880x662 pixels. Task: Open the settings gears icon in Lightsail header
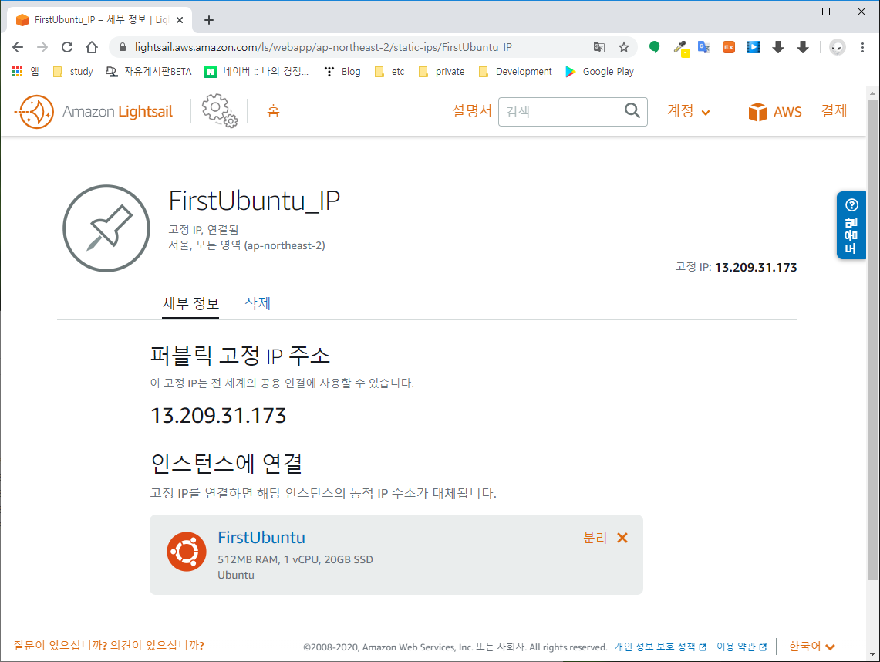[x=220, y=110]
